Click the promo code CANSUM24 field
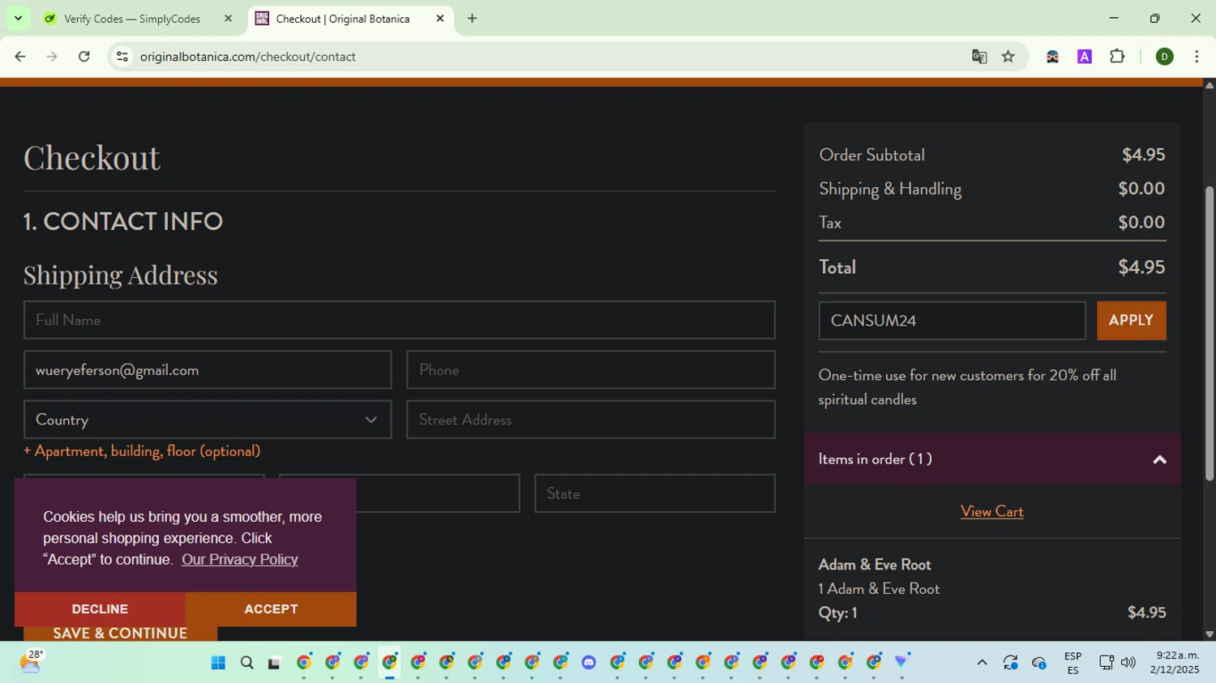 pyautogui.click(x=952, y=321)
